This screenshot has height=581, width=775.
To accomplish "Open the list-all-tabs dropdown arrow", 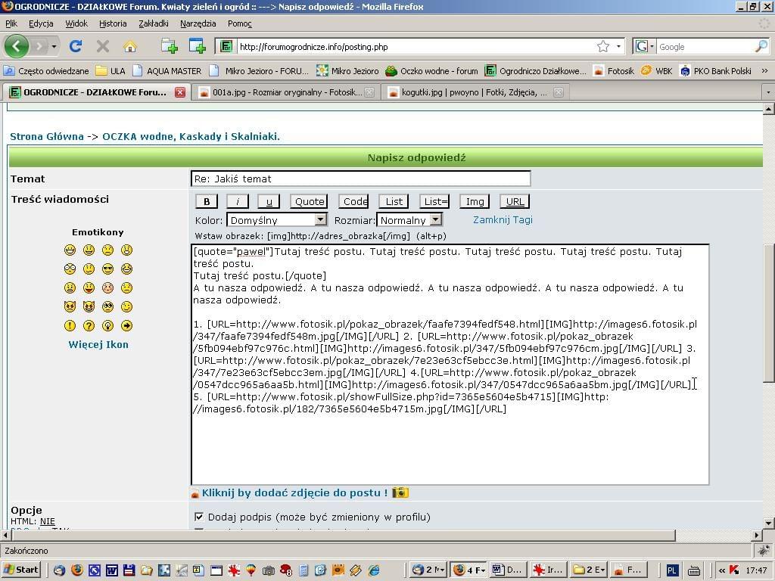I will coord(767,92).
